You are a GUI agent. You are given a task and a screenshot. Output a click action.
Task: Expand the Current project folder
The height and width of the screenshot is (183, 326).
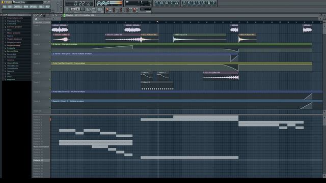(14, 27)
